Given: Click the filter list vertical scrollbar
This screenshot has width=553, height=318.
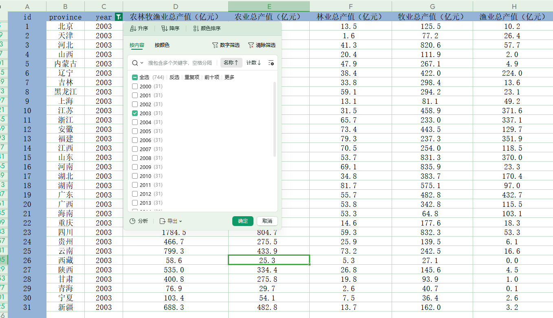Looking at the screenshot, I should click(x=275, y=119).
